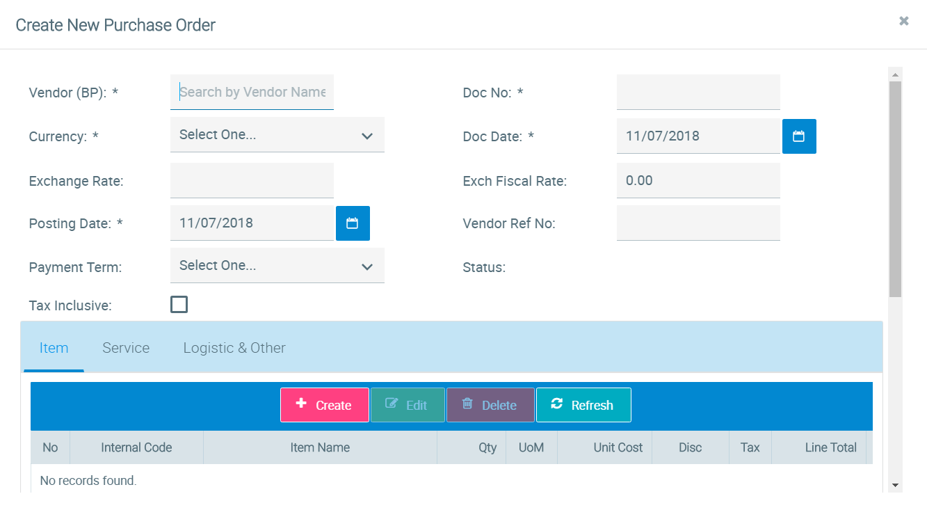Click the Exch Fiscal Rate field
Viewport: 927px width, 526px height.
[x=698, y=180]
